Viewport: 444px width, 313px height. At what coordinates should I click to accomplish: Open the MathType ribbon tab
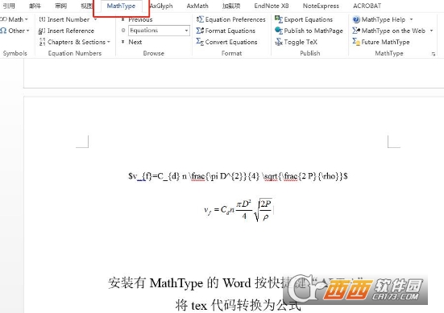(121, 6)
